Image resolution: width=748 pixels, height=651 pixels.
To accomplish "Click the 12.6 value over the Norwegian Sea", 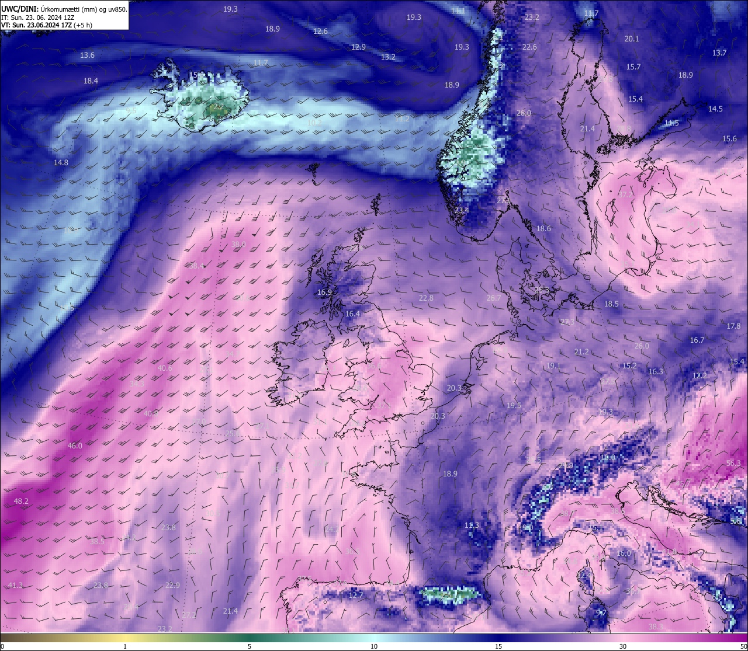I will [x=320, y=31].
